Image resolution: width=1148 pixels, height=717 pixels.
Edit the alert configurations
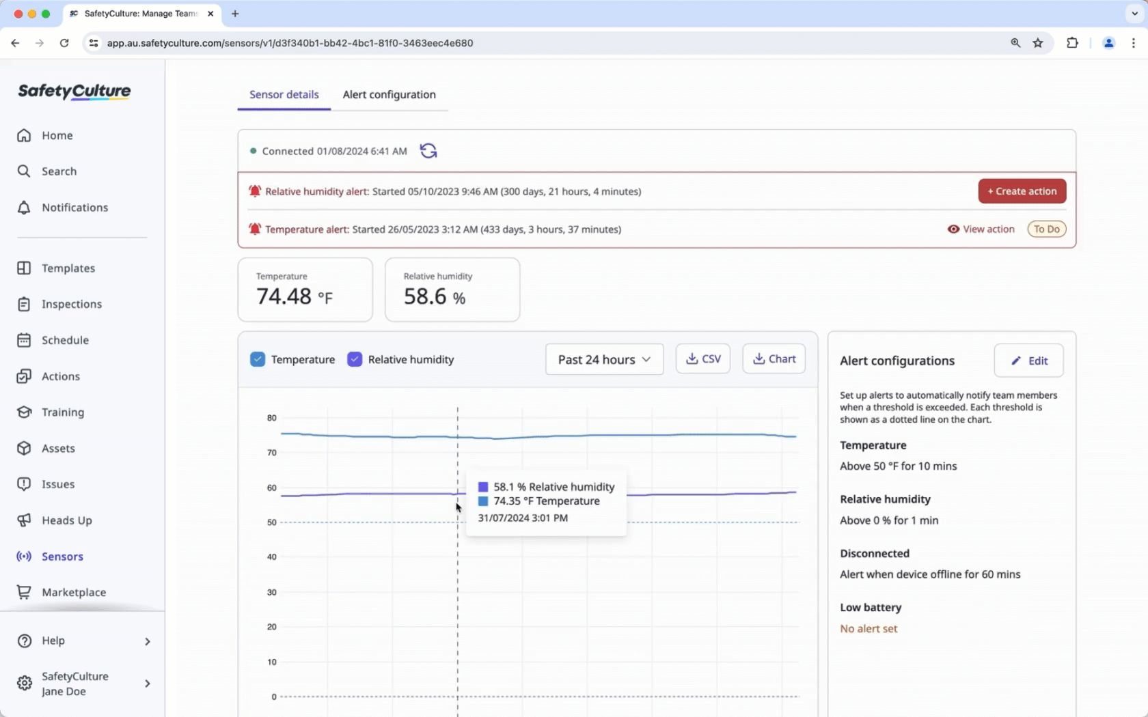pos(1028,361)
